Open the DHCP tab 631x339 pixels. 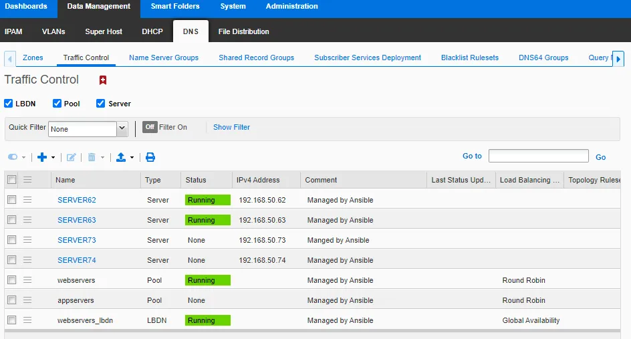(x=152, y=31)
